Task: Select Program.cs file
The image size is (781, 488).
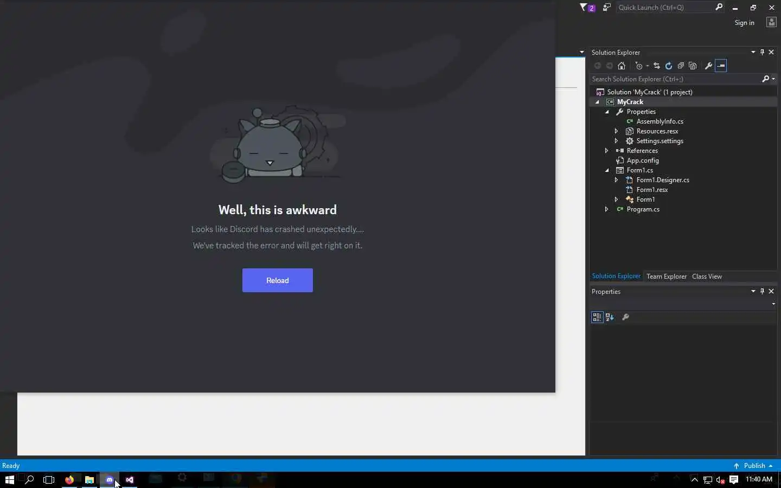Action: 643,209
